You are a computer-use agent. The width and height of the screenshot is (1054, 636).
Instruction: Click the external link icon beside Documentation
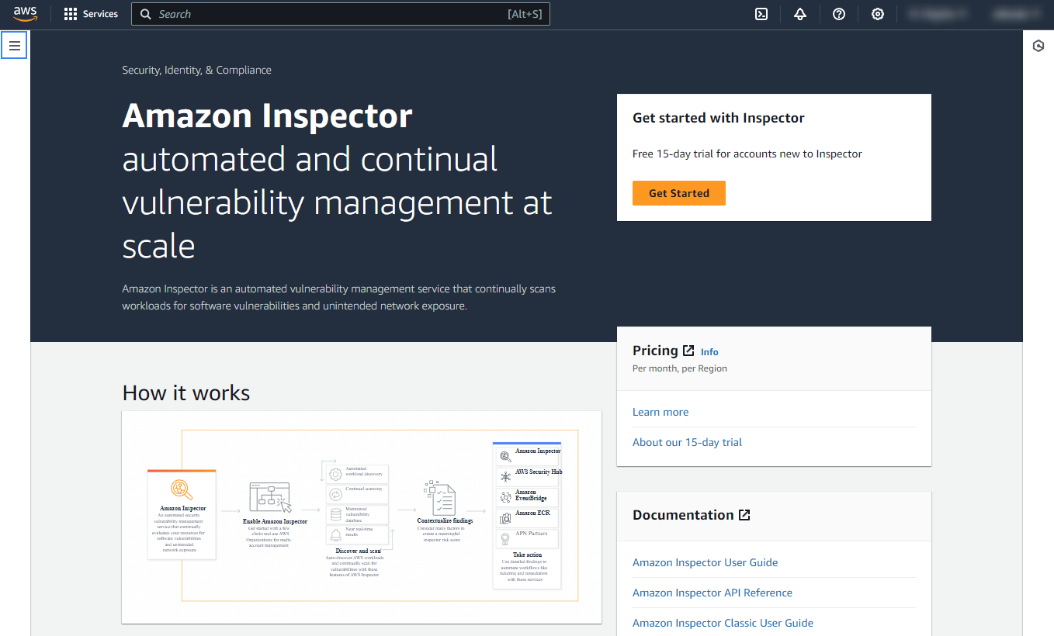click(744, 515)
